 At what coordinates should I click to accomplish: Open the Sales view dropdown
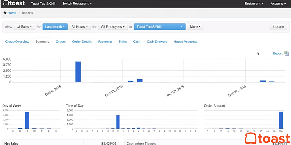(x=24, y=27)
